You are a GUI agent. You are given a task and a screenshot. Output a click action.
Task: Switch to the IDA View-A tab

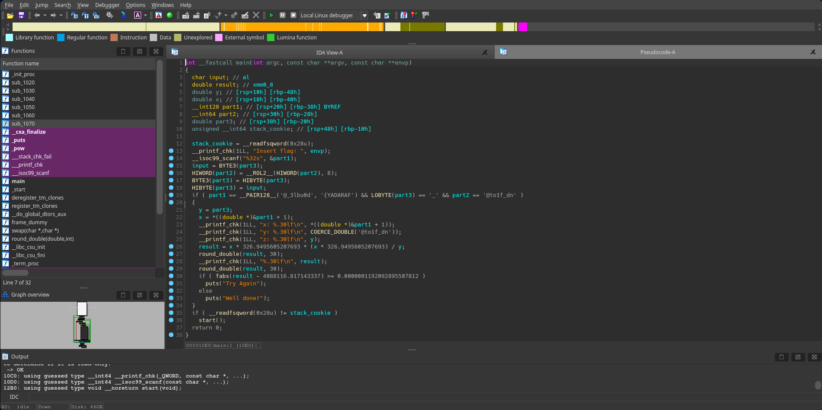329,52
